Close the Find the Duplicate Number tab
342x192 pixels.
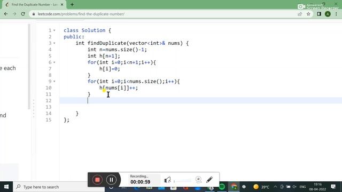(62, 5)
